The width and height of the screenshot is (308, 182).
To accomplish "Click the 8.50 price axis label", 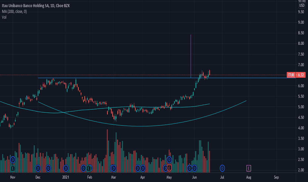I will click(301, 33).
